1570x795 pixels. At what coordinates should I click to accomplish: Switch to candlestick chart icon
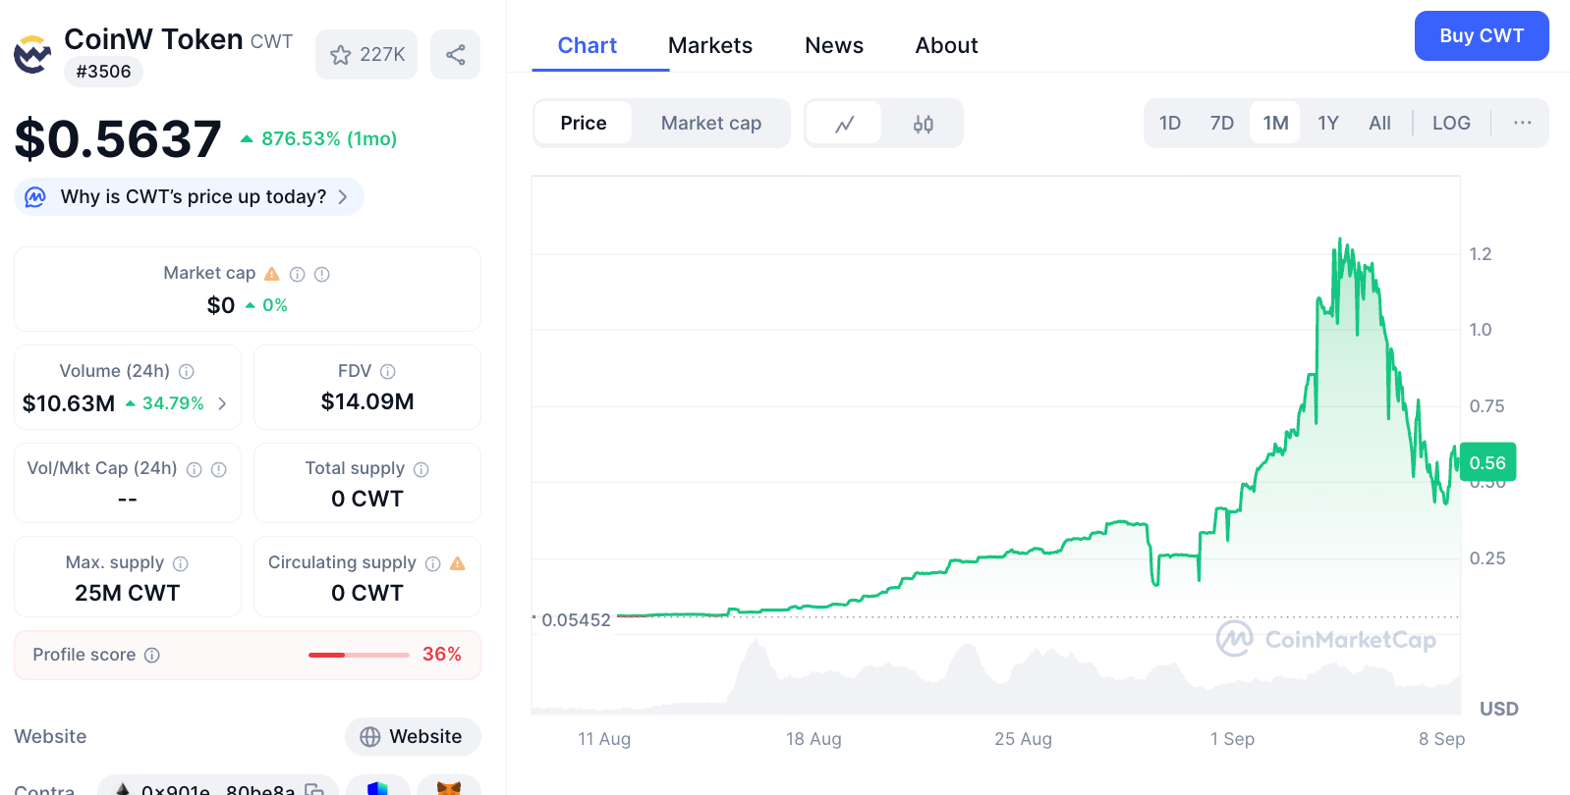pyautogui.click(x=923, y=124)
